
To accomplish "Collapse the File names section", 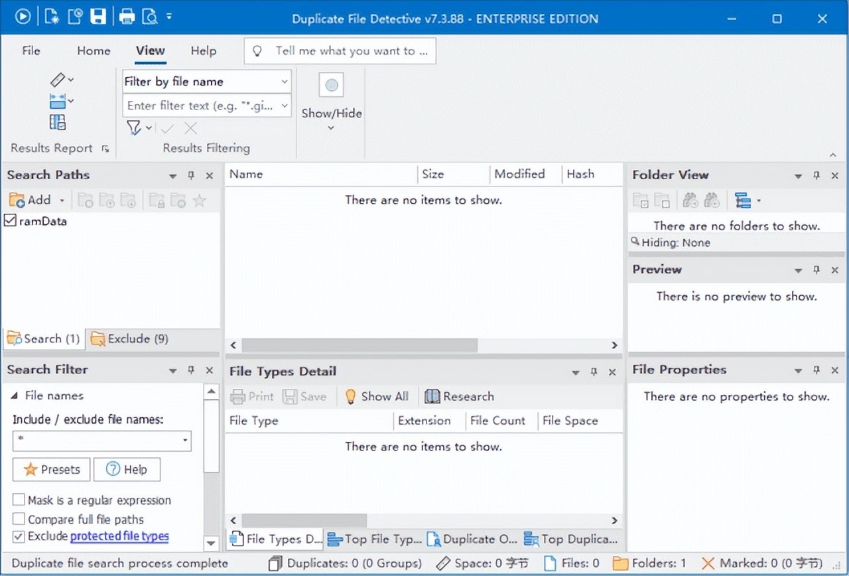I will (14, 396).
